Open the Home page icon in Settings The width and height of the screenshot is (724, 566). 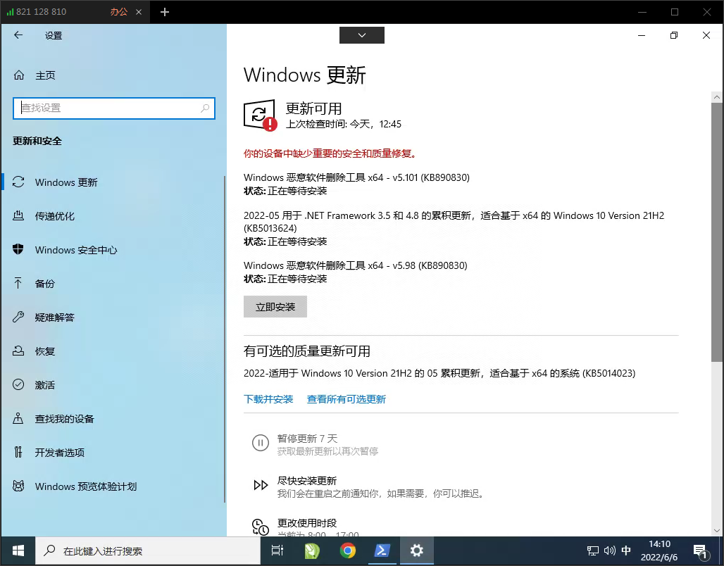tap(19, 75)
